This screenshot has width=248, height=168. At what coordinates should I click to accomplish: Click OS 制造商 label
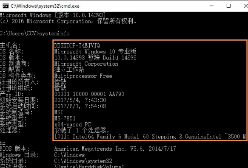(15, 64)
